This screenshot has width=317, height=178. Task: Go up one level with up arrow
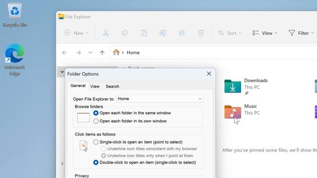click(102, 53)
